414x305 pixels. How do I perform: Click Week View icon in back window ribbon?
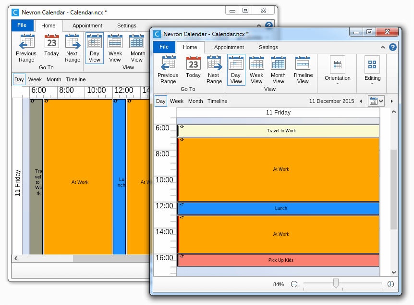115,42
